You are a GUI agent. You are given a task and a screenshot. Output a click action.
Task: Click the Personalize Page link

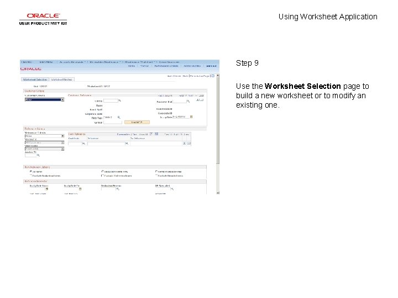[200, 76]
